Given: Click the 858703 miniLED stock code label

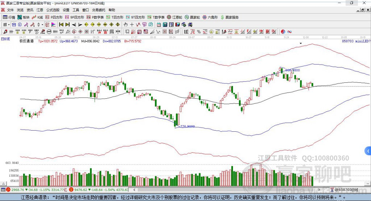Looking at the screenshot, I should [356, 41].
